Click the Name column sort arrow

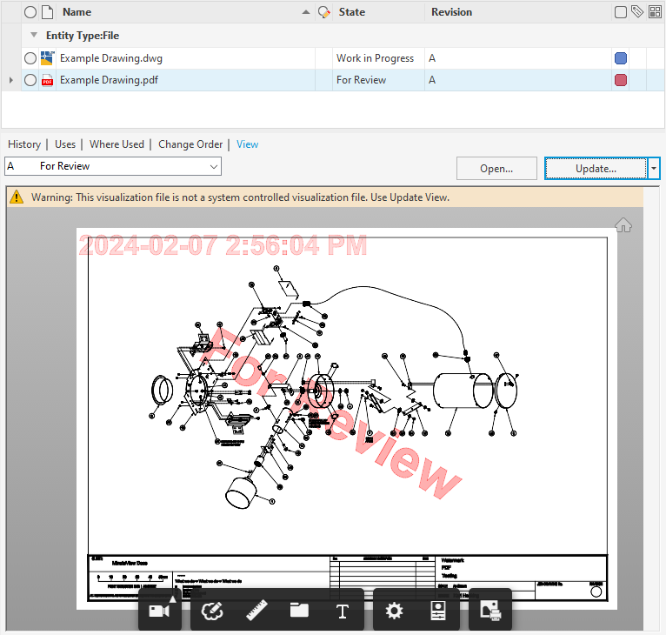coord(306,12)
